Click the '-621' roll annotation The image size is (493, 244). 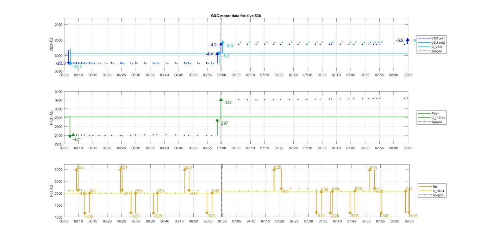(x=285, y=192)
